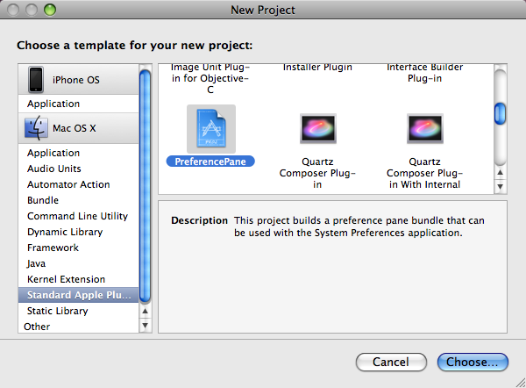Screen dimensions: 526x388
Task: Select the Quartz Composer Plug-in icon
Action: (x=317, y=130)
